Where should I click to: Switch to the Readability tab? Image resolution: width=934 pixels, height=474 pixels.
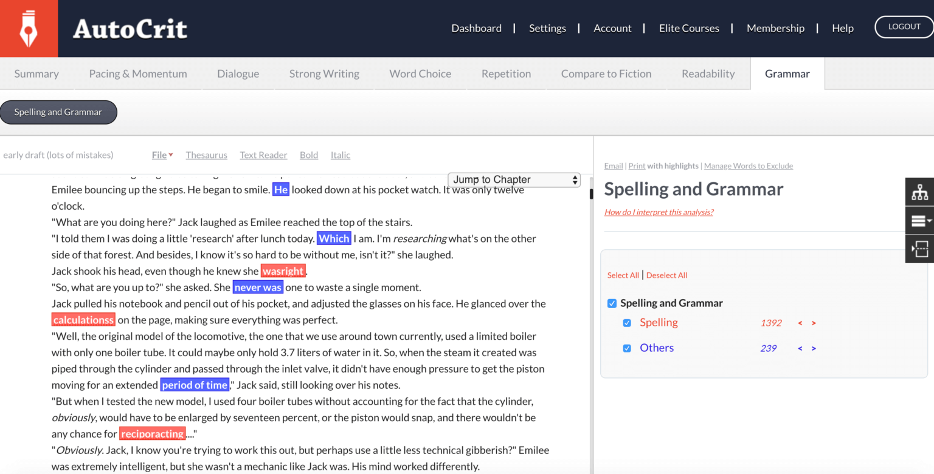pyautogui.click(x=708, y=73)
